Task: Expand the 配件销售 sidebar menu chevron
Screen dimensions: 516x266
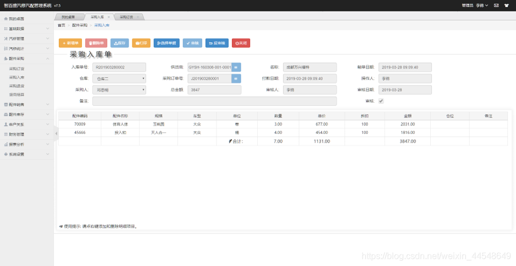Action: point(48,104)
